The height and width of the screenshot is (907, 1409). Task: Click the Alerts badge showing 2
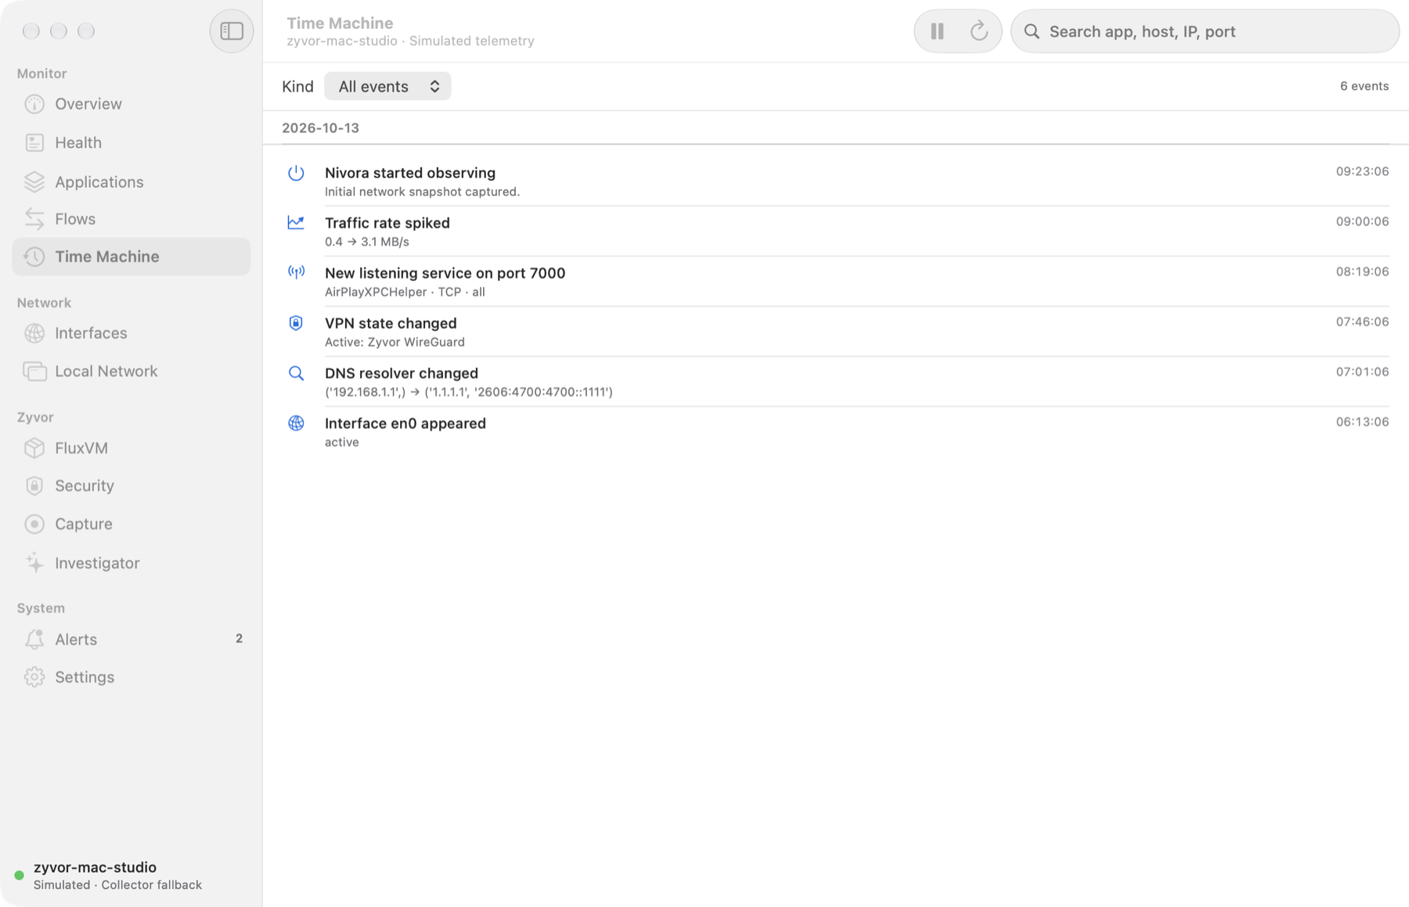click(x=239, y=639)
